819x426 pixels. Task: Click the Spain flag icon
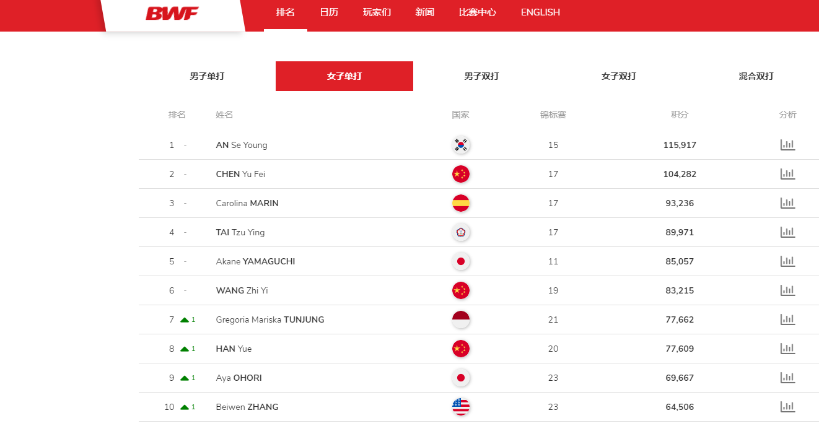[461, 203]
